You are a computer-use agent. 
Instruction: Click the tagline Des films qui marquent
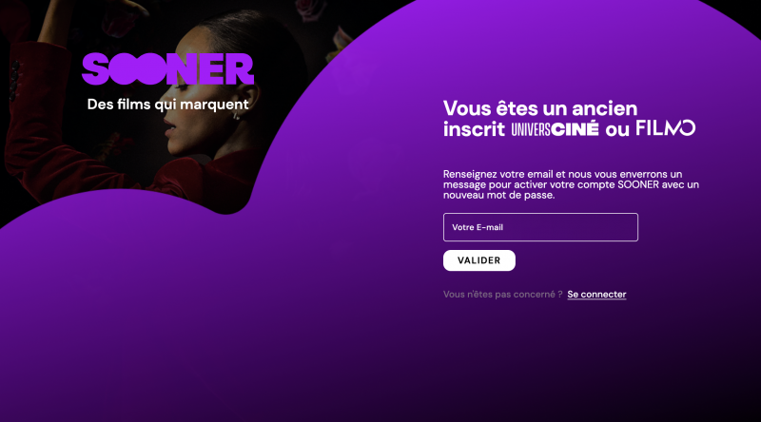(168, 105)
